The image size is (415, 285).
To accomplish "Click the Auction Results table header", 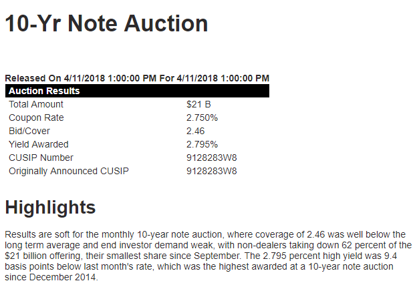I will 138,91.
